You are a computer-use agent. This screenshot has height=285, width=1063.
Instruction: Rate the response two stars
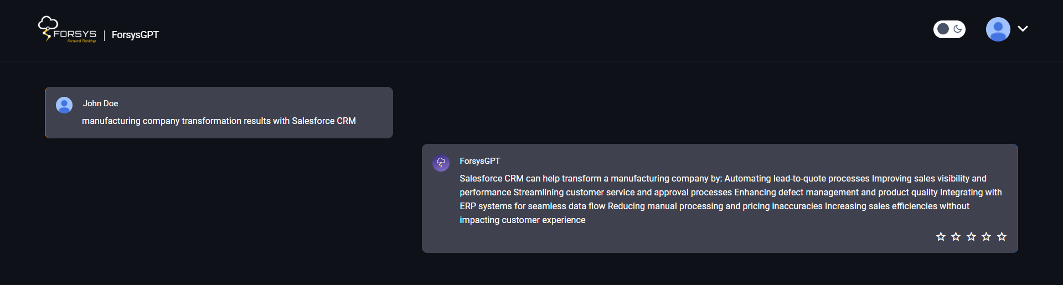[956, 237]
